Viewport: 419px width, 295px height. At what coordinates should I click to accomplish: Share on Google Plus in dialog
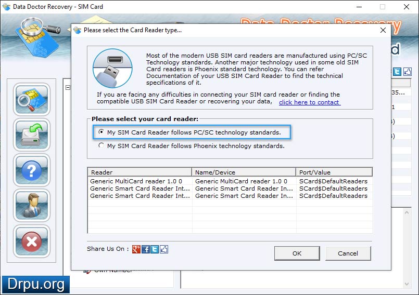136,249
